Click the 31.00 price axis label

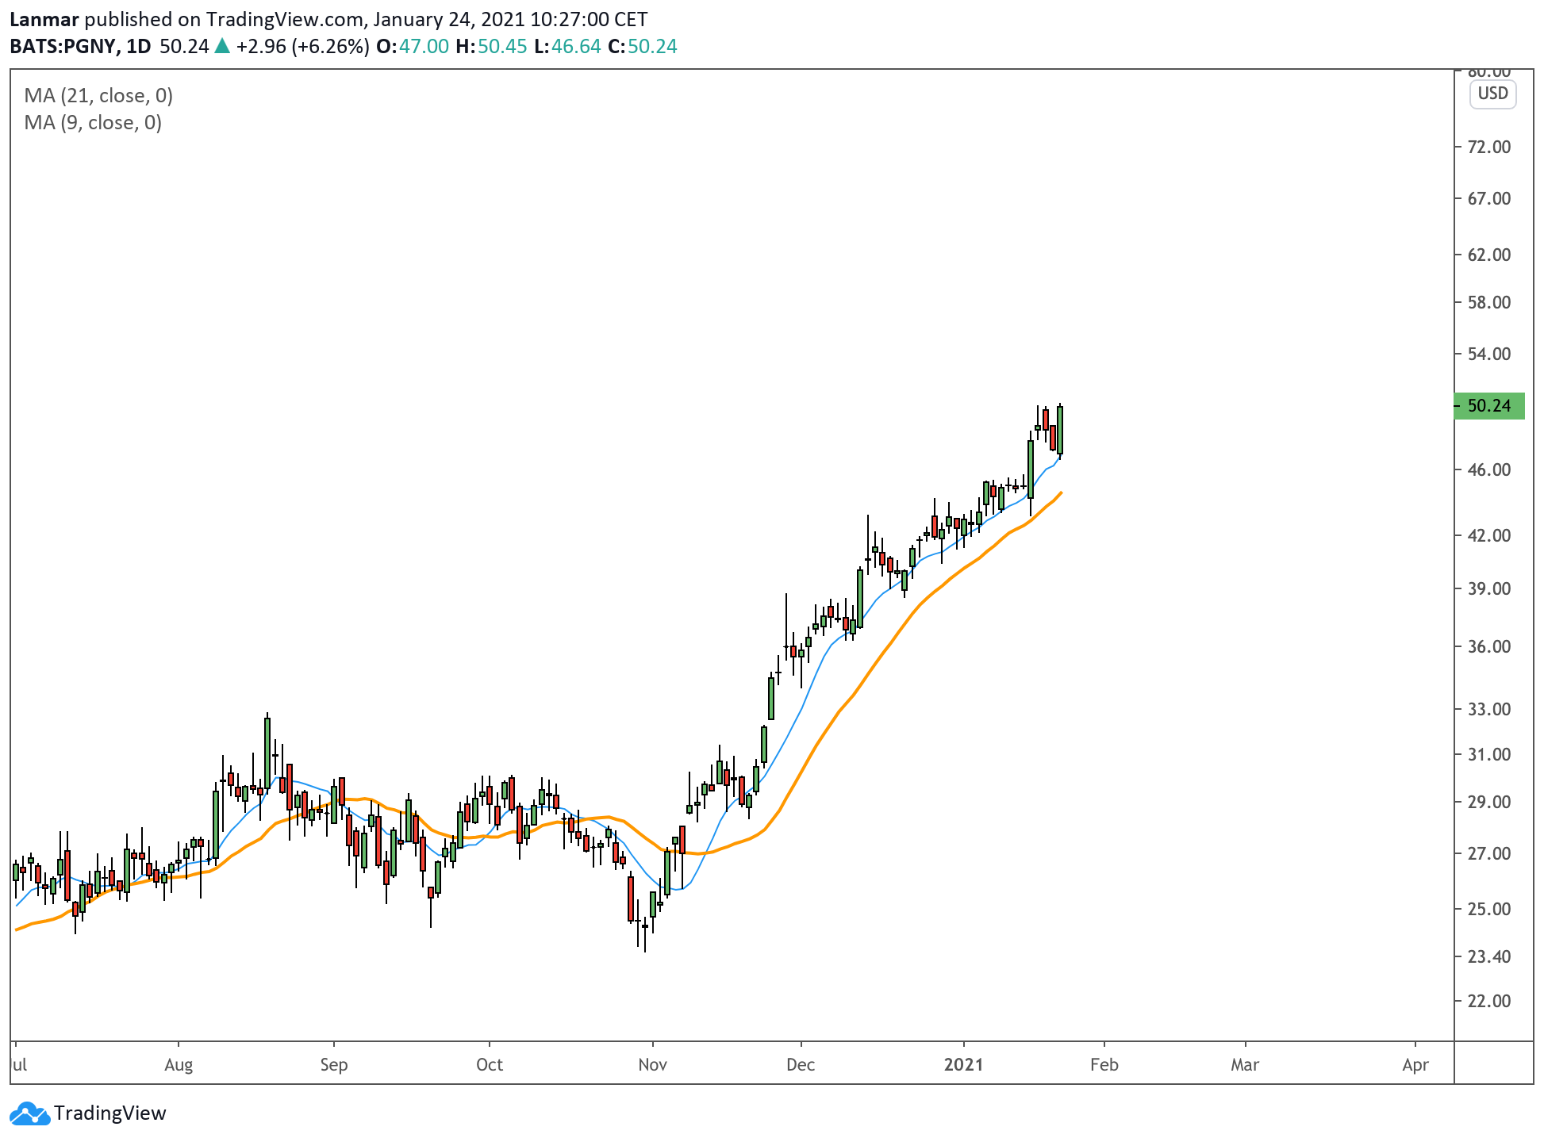point(1489,754)
